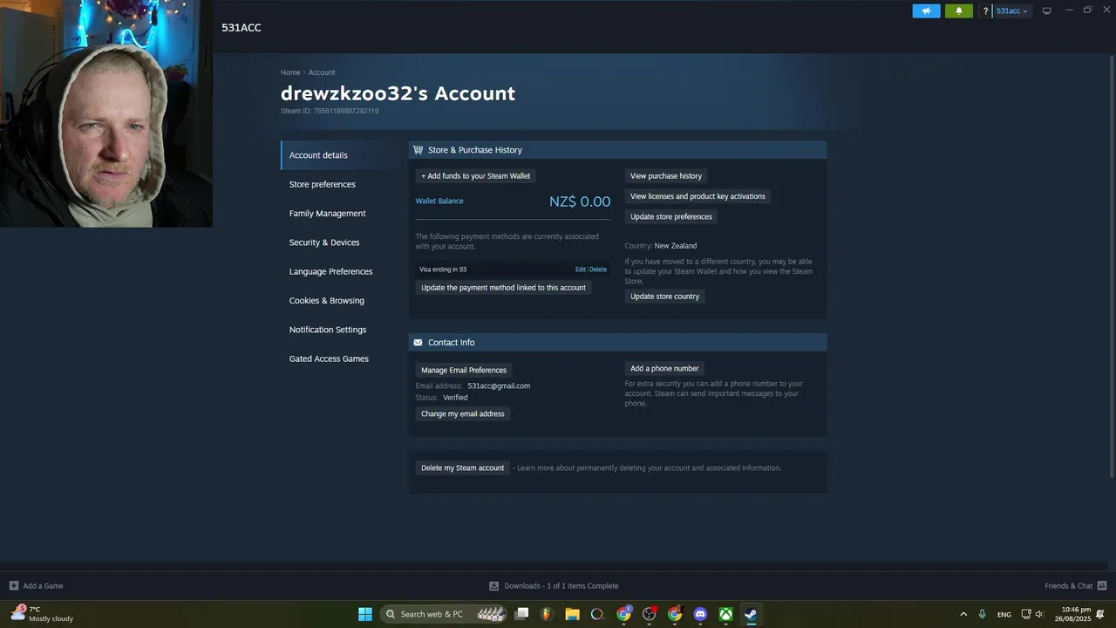Expand the 531acc account dropdown

[x=1012, y=11]
